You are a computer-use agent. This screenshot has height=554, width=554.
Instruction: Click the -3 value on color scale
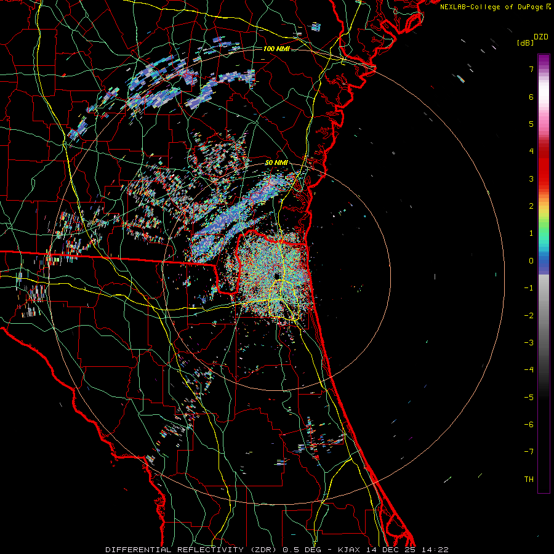[529, 343]
